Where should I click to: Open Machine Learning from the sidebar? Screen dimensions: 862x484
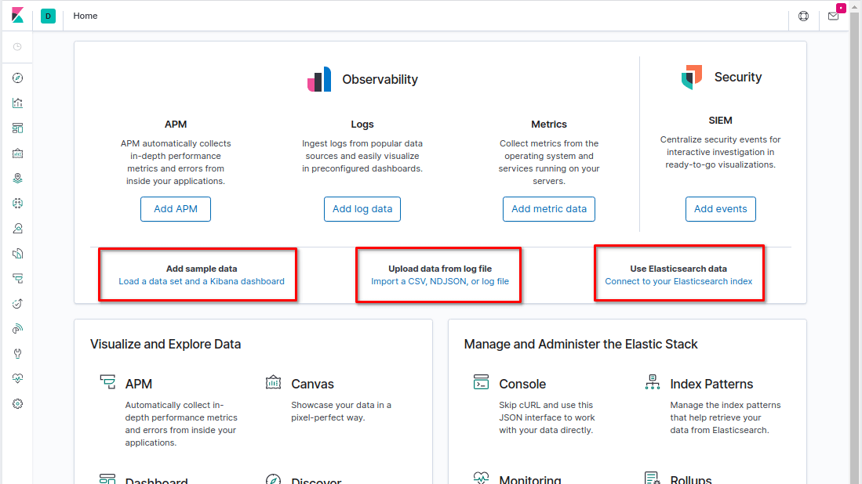[17, 203]
